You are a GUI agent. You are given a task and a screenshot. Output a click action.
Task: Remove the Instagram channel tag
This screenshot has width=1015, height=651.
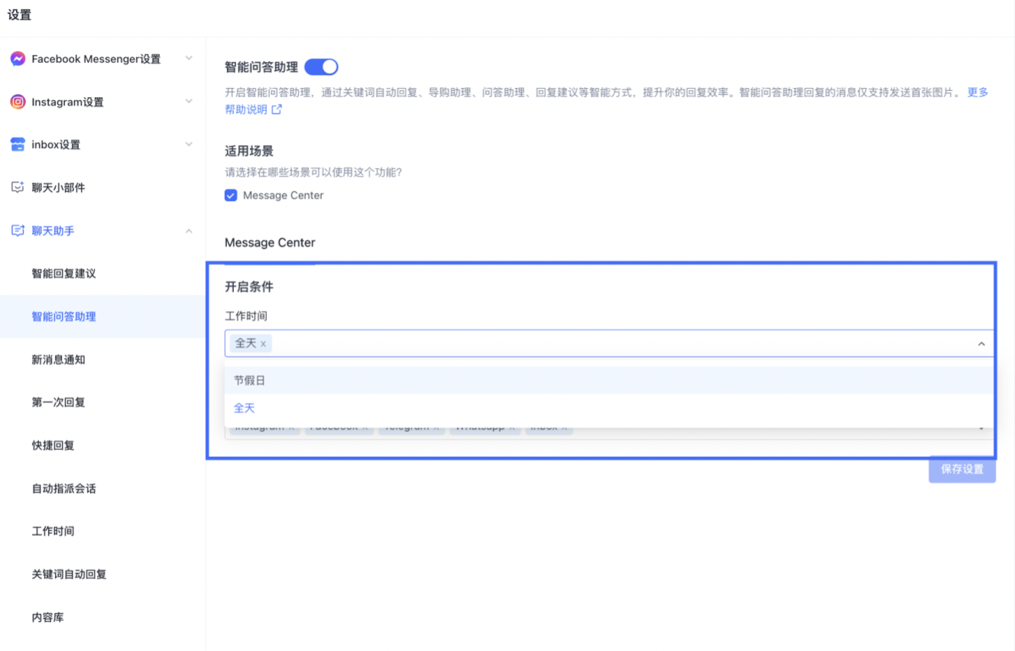point(291,426)
